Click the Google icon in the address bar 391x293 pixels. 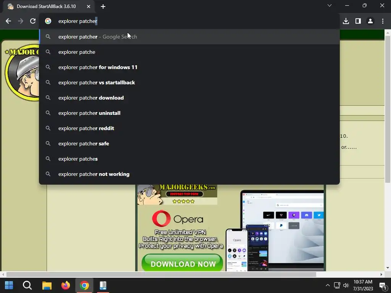(48, 21)
